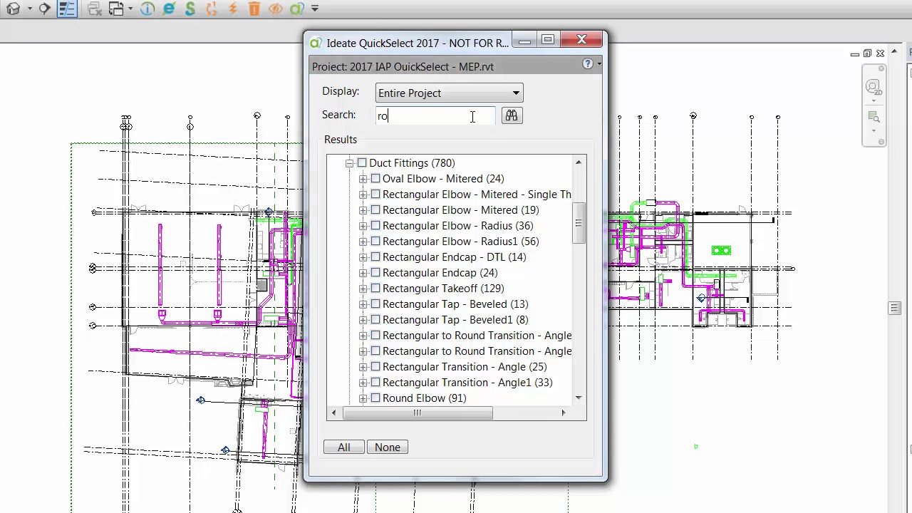Click the Section view tool icon
This screenshot has height=513, width=912.
pos(44,9)
